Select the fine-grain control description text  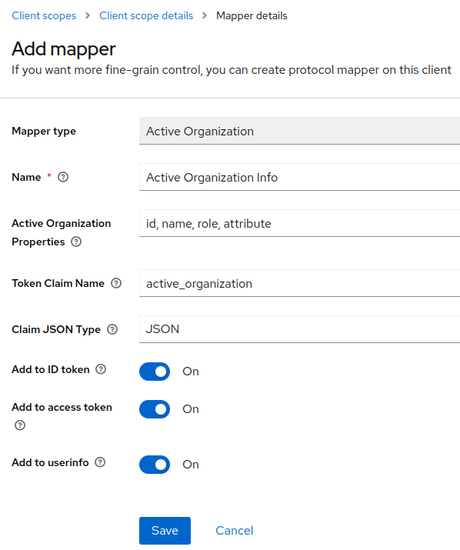(232, 70)
